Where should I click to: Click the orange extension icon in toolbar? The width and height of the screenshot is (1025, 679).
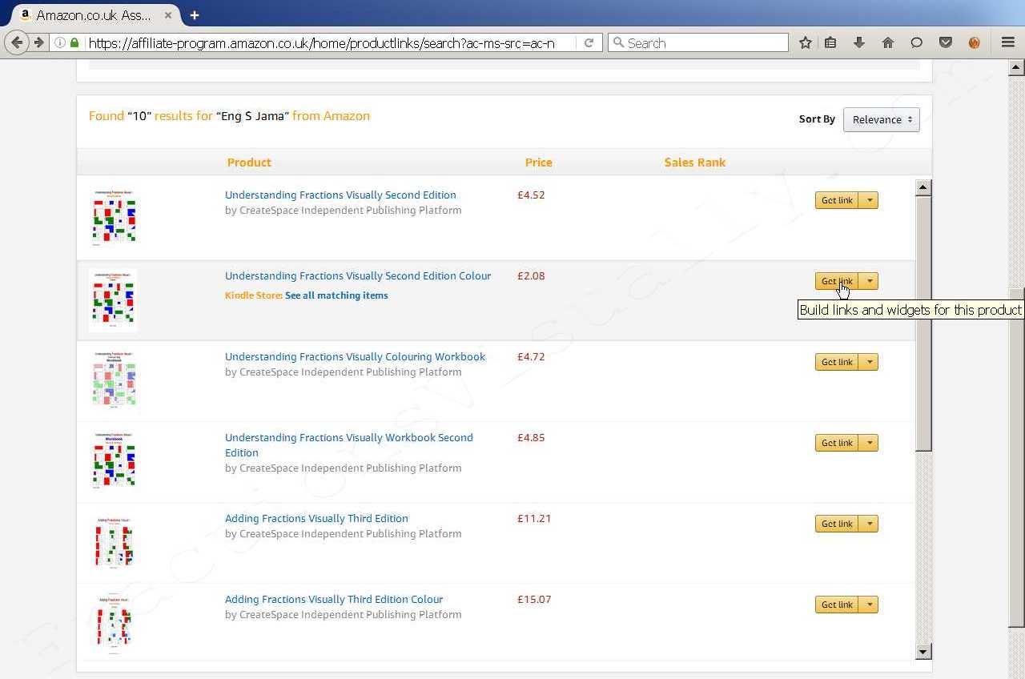coord(975,42)
